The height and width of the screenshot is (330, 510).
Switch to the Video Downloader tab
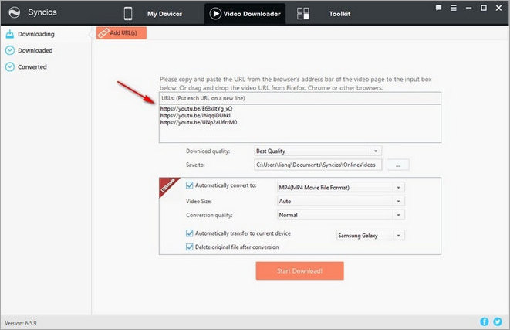pyautogui.click(x=245, y=14)
